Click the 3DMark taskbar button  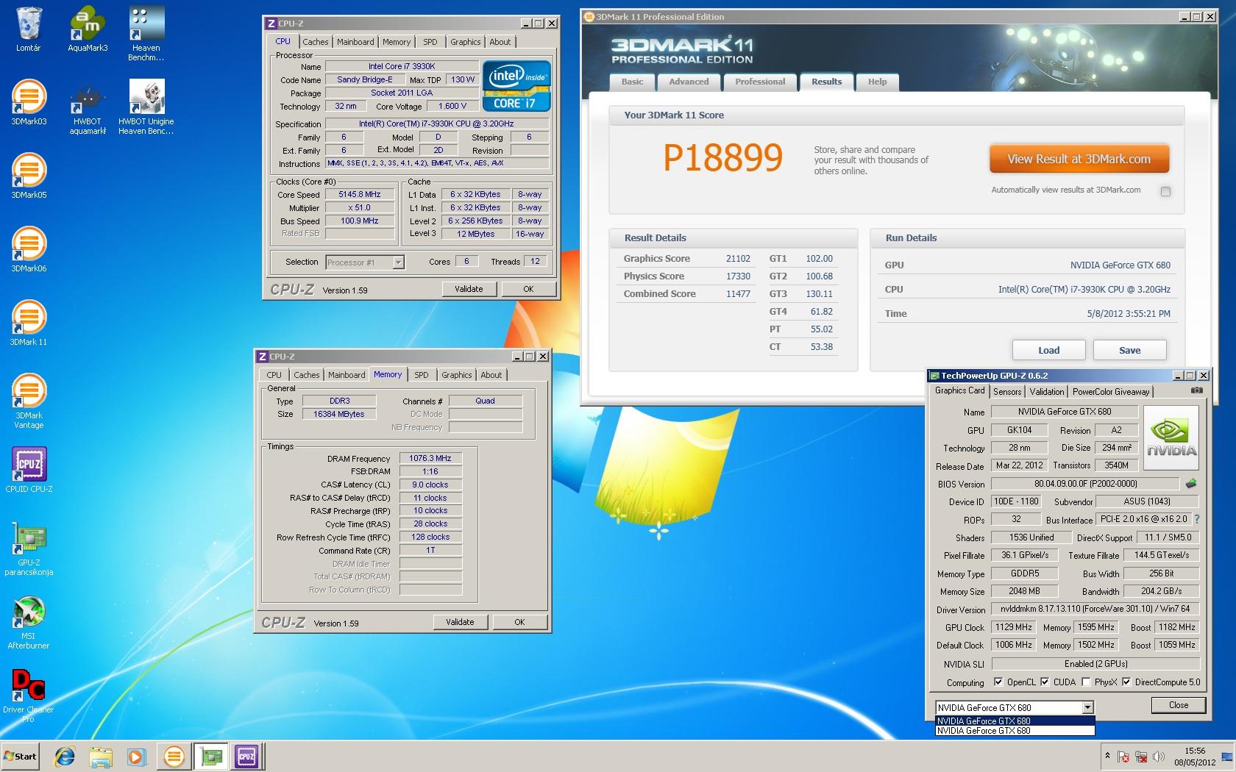tap(174, 757)
